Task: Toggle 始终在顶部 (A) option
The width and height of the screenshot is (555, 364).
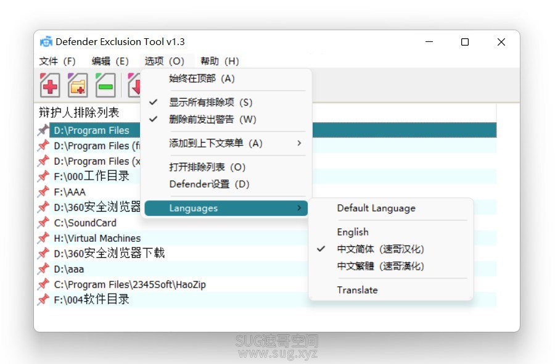Action: point(226,78)
